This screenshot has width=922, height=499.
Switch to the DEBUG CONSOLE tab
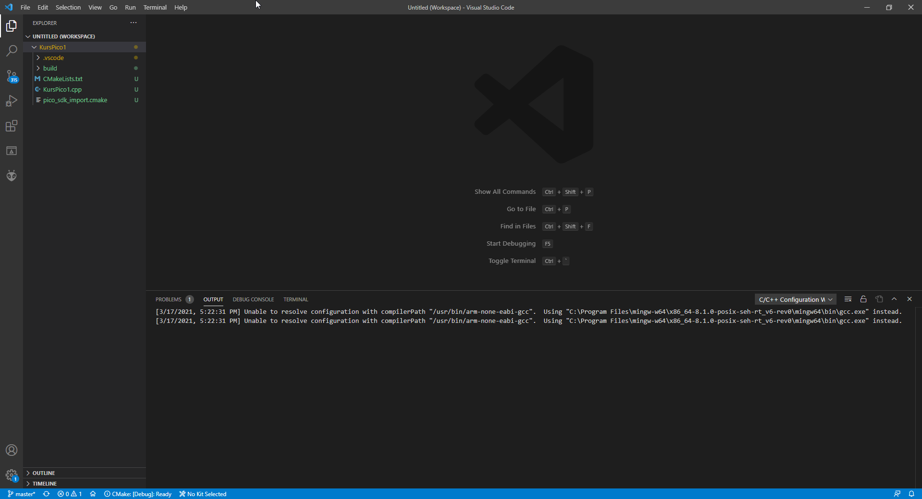click(x=253, y=299)
